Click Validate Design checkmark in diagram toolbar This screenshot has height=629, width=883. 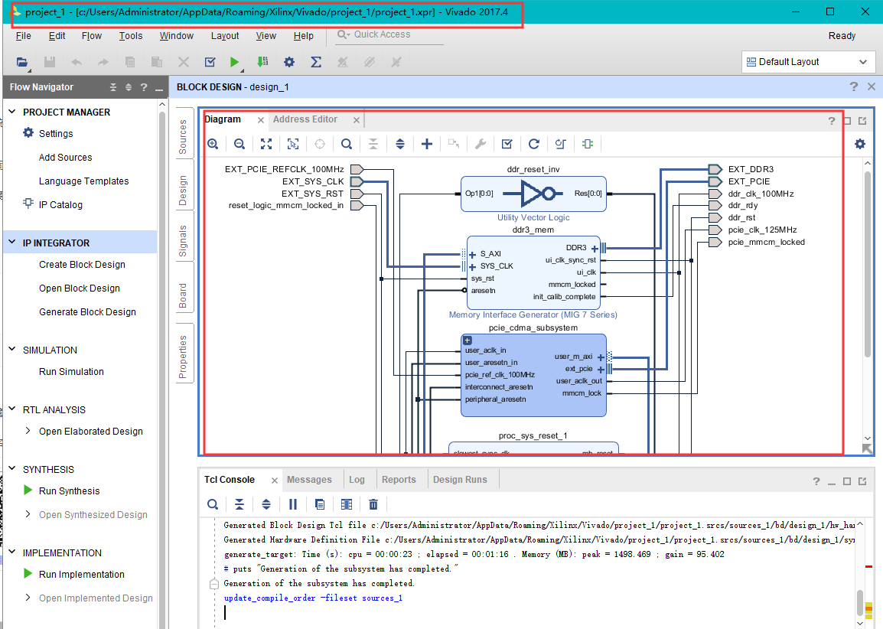(507, 144)
